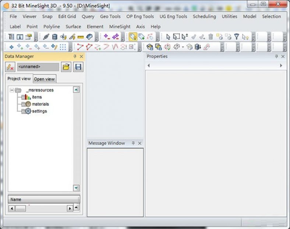Click the Name column header
Screen dimensions: 290x229
coord(44,200)
